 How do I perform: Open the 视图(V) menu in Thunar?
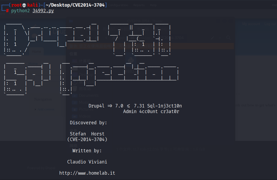pyautogui.click(x=109, y=29)
